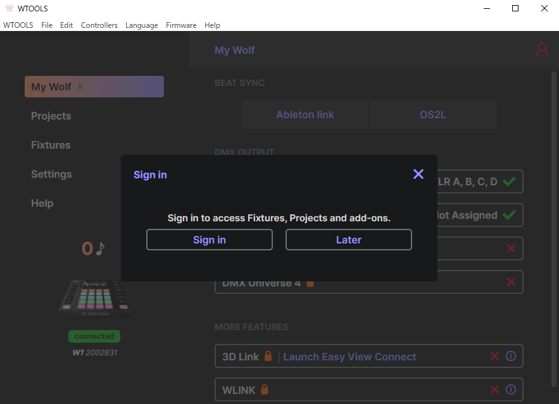
Task: Click the info icon on WLINK row
Action: pos(511,390)
